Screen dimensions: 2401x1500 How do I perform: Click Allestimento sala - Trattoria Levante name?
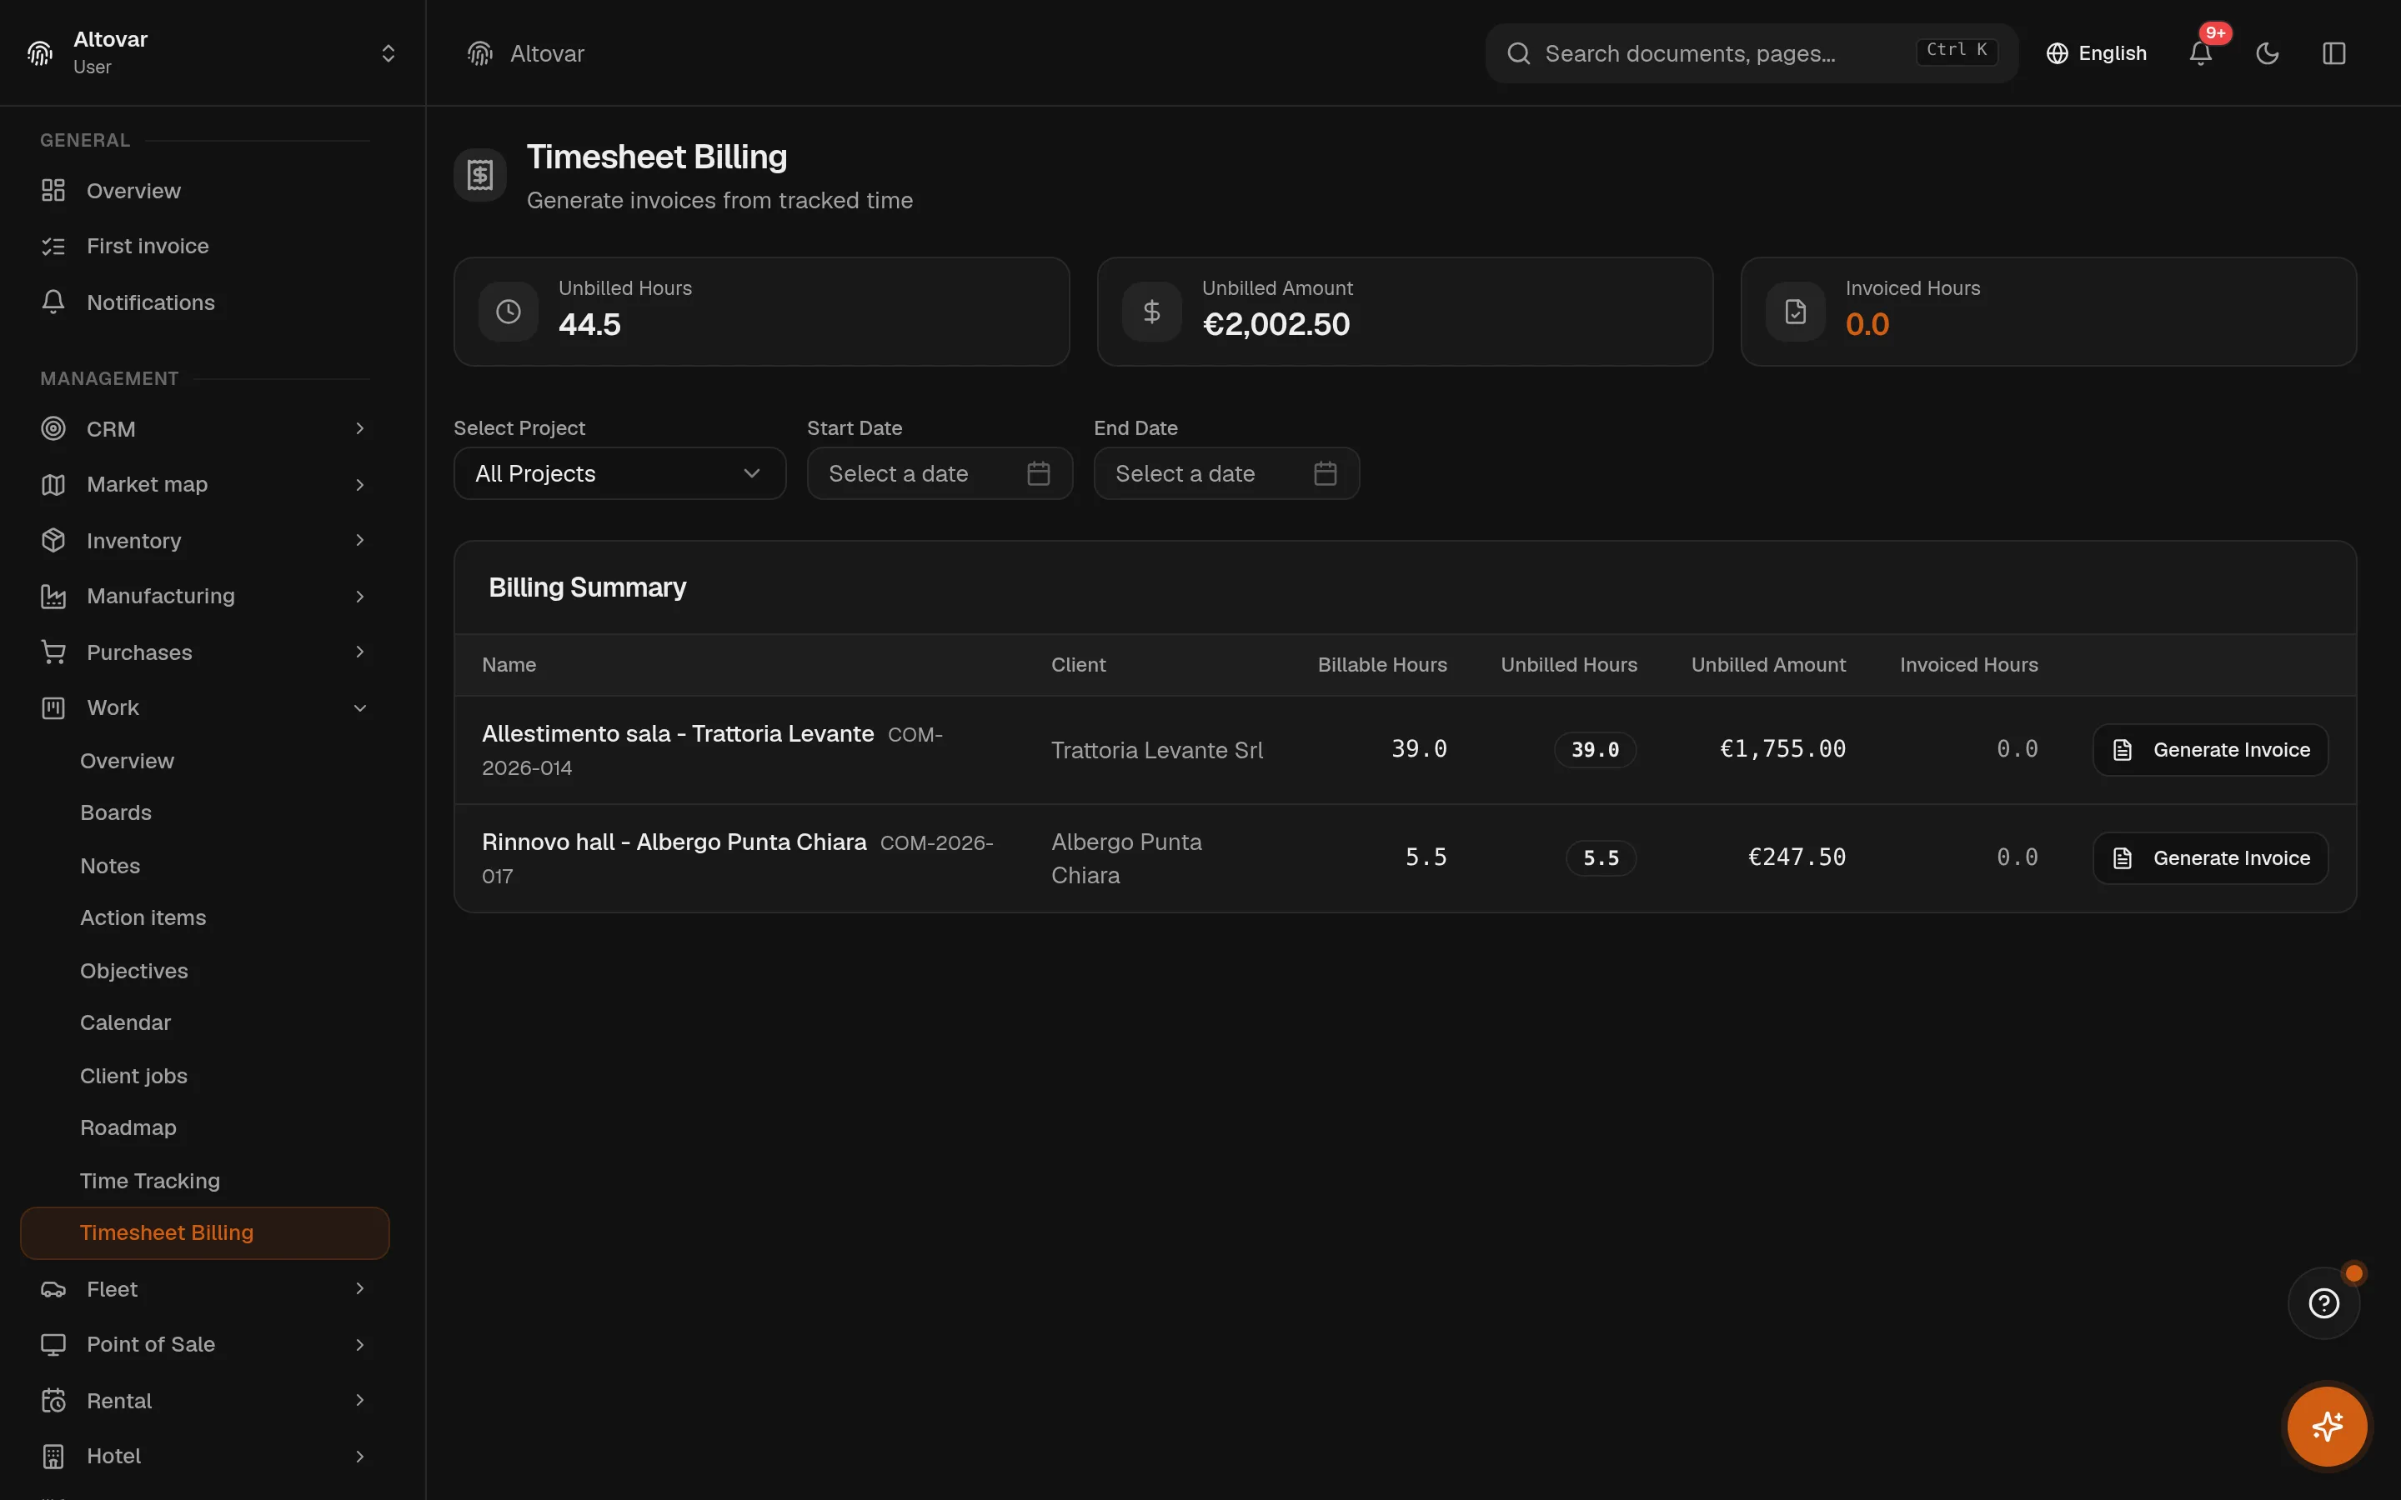coord(678,734)
